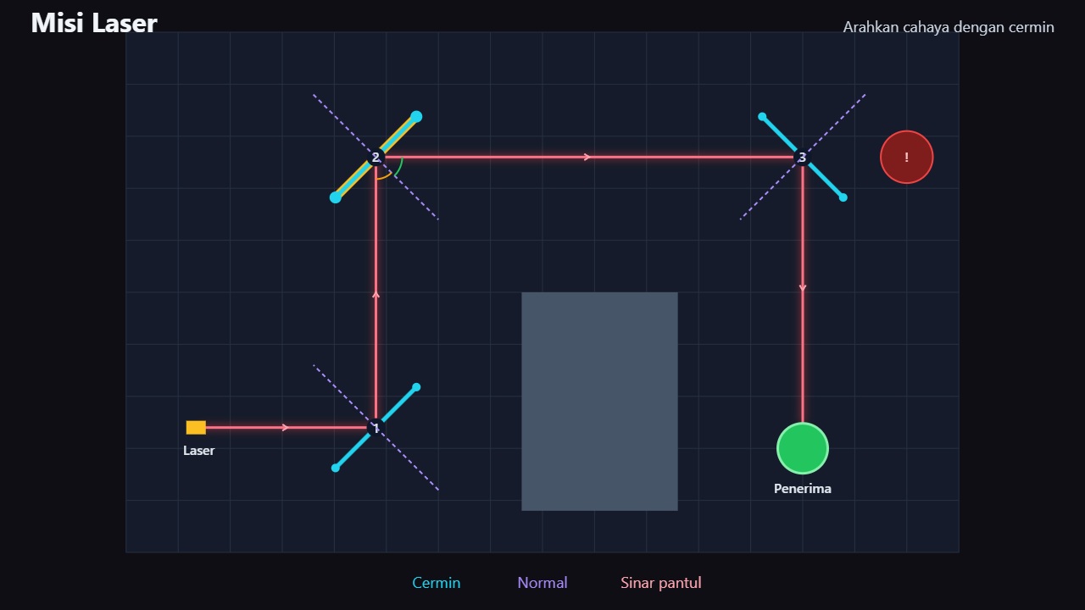Screen dimensions: 1085x610
Task: Select the highlighted mirror pivot number 2
Action: pyautogui.click(x=376, y=157)
